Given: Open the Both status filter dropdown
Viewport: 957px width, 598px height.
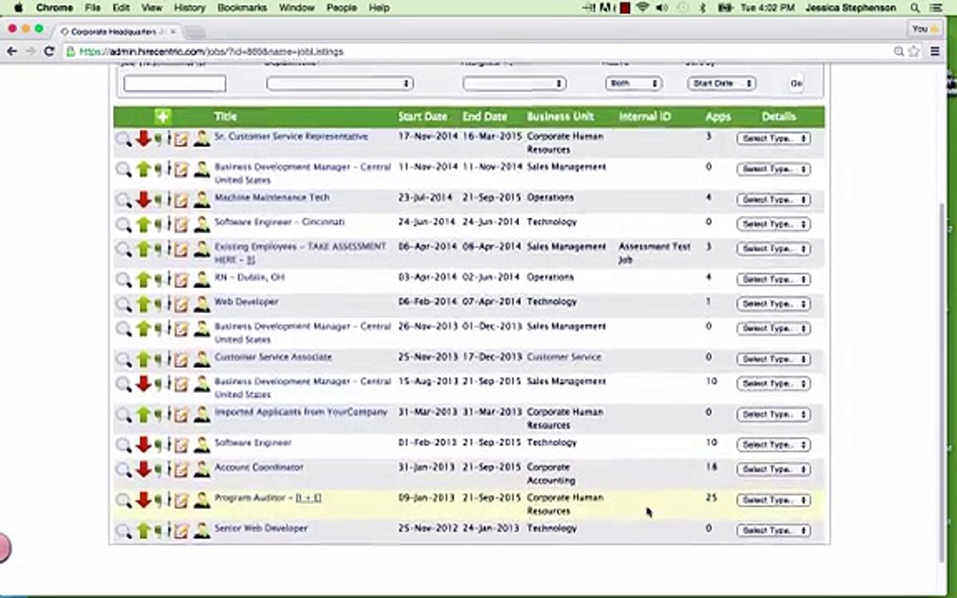Looking at the screenshot, I should pyautogui.click(x=634, y=83).
